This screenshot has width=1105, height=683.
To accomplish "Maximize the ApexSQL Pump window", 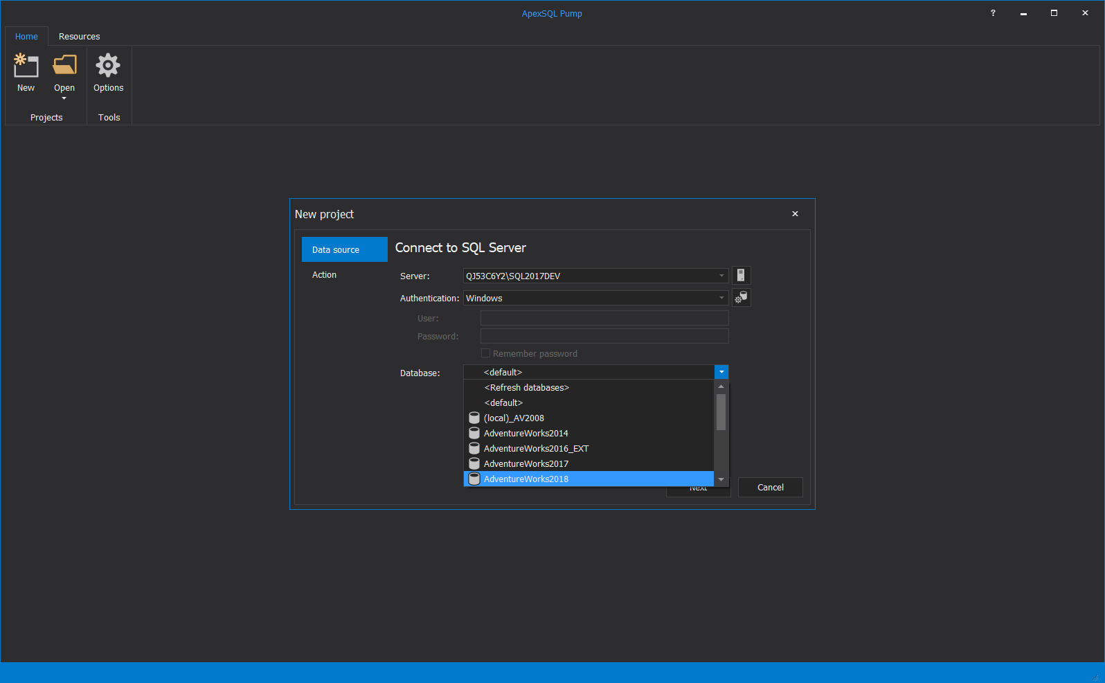I will tap(1054, 13).
